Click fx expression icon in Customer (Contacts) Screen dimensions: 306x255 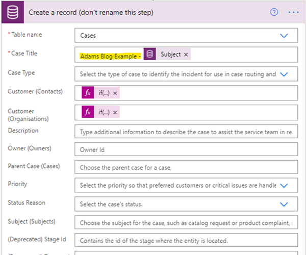[x=88, y=93]
